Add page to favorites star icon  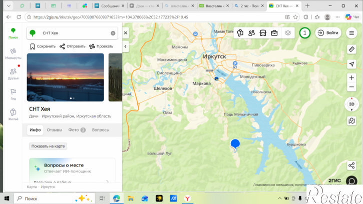point(295,17)
